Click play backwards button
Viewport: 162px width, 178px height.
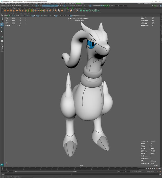152,169
